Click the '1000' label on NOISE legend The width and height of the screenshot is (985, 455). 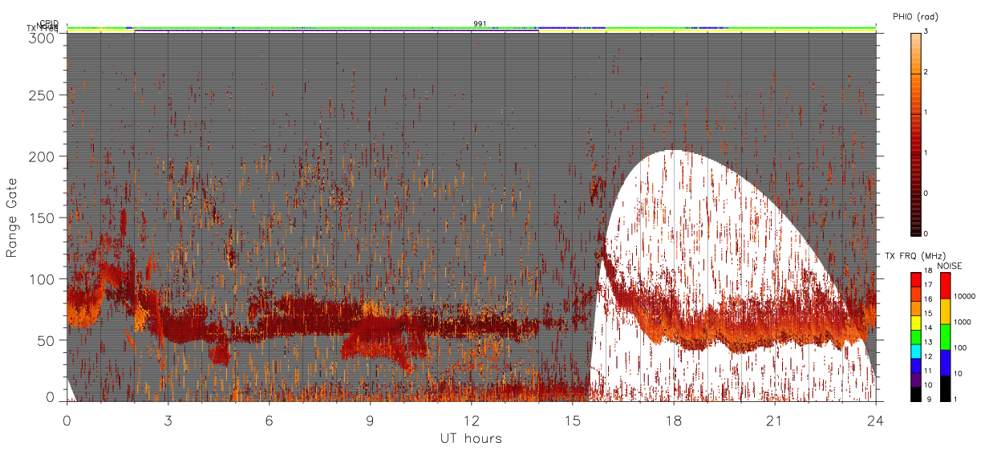(x=963, y=323)
